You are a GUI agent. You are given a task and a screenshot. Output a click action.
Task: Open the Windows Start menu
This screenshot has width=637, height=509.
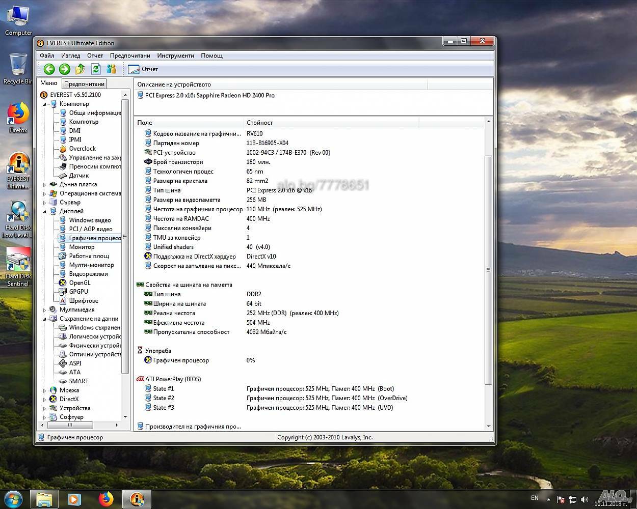pos(14,499)
